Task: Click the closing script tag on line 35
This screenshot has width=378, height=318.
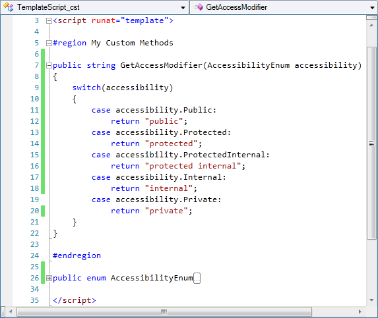Action: click(x=75, y=300)
